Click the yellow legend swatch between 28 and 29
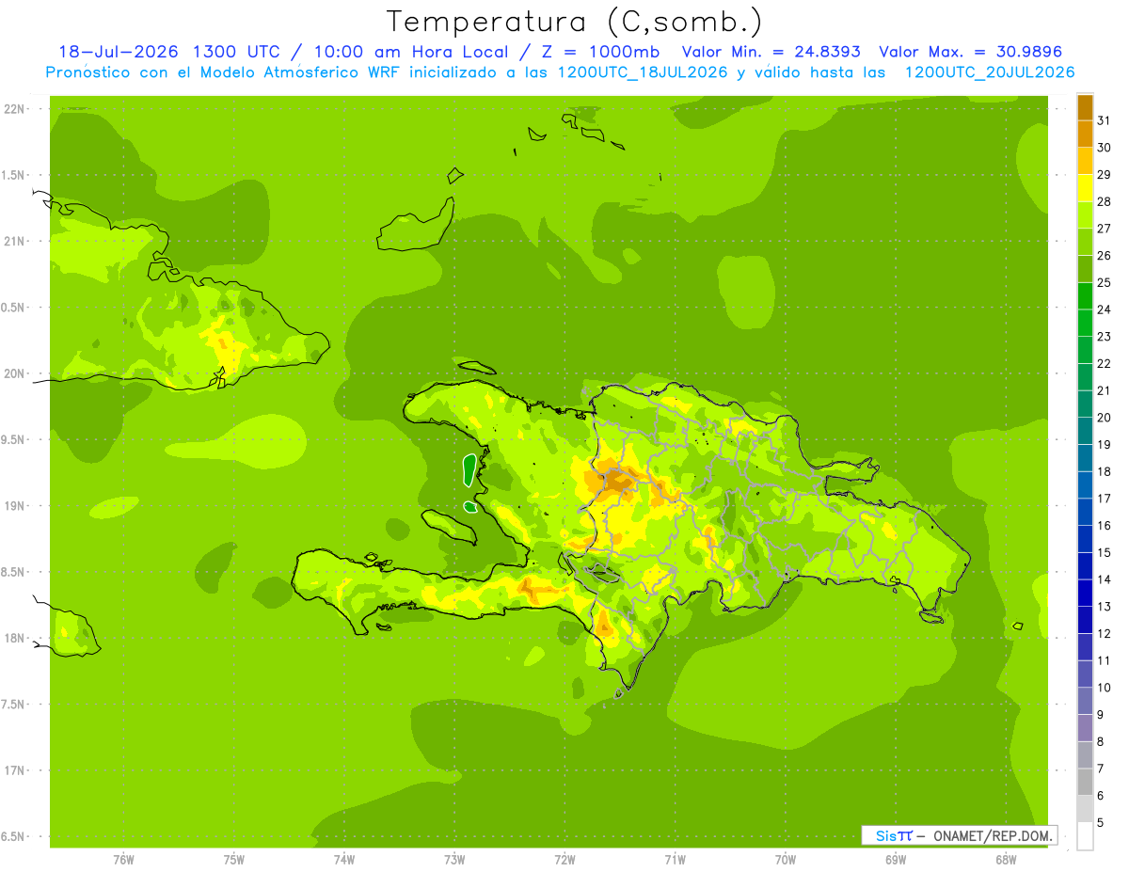This screenshot has width=1129, height=872. click(x=1085, y=188)
